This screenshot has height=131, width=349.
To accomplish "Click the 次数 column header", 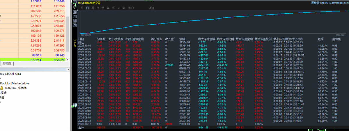I will click(128, 39).
